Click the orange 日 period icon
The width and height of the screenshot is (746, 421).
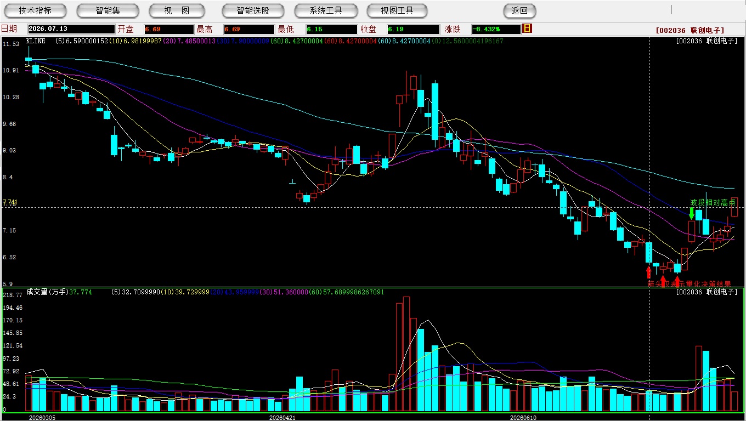pyautogui.click(x=528, y=29)
